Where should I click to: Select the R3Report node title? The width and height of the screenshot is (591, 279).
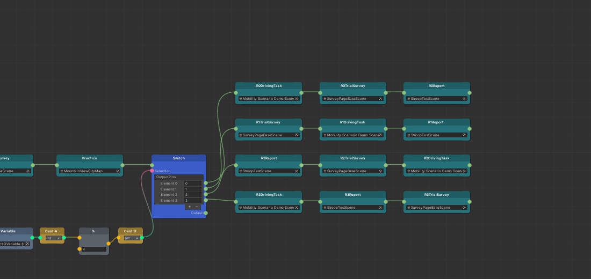353,195
